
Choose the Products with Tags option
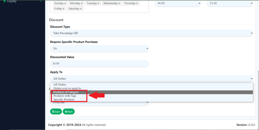(x=65, y=96)
